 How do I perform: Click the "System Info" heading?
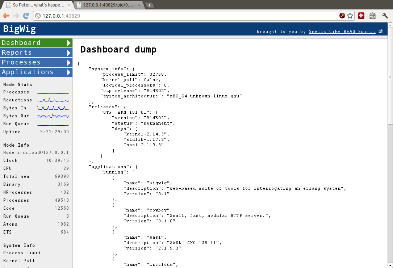pyautogui.click(x=19, y=246)
